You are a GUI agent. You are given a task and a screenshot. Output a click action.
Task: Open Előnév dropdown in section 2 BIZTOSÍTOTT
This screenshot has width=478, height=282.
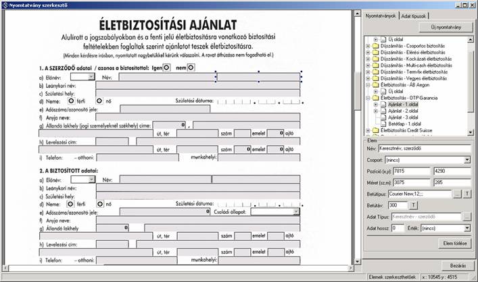(x=91, y=179)
